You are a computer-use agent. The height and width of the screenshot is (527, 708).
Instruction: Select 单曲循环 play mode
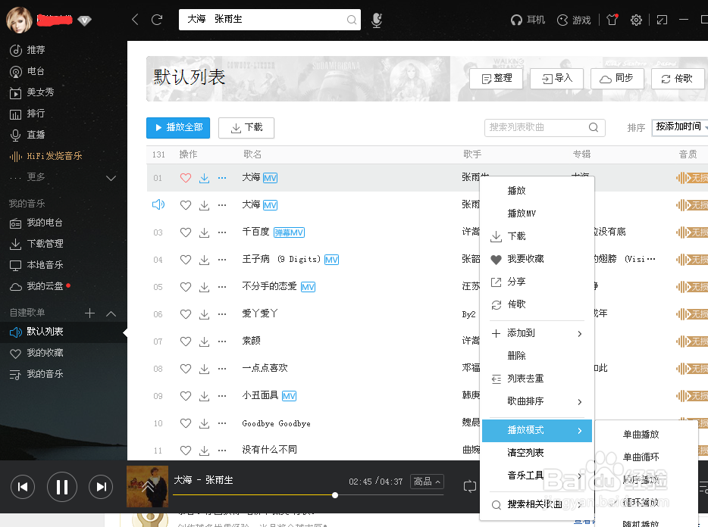[641, 457]
